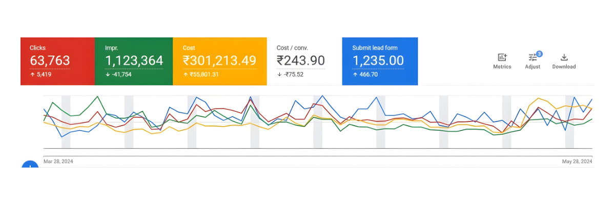Open the Cost / conv. metric selector
The height and width of the screenshot is (205, 615).
click(292, 48)
